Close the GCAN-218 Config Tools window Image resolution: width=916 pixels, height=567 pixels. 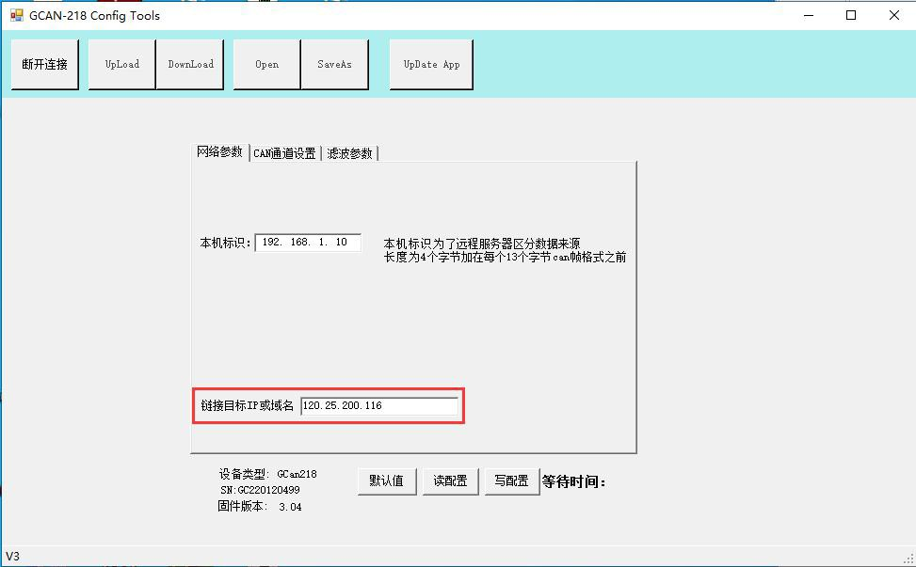pos(893,15)
